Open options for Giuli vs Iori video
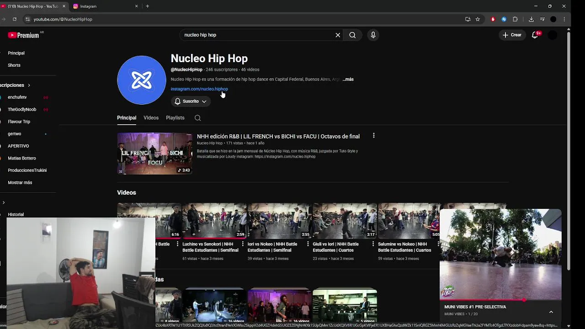 pyautogui.click(x=373, y=244)
